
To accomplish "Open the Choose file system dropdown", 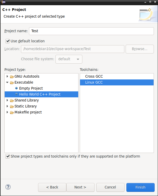I will point(69,59).
